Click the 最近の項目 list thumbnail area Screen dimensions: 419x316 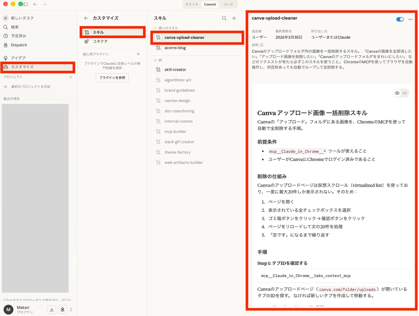[35, 198]
